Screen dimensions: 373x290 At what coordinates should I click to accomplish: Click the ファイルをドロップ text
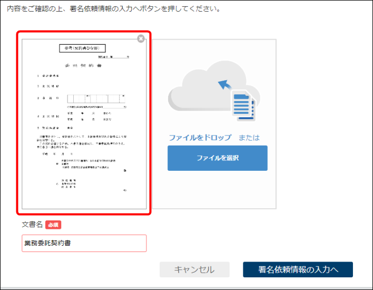200,138
